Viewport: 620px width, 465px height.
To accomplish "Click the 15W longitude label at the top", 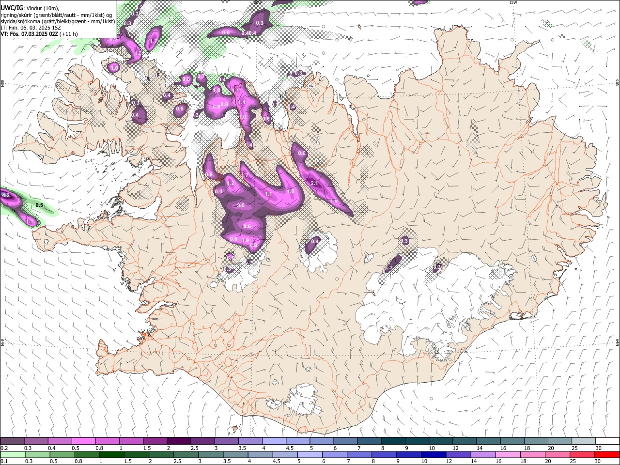I will coord(513,2).
